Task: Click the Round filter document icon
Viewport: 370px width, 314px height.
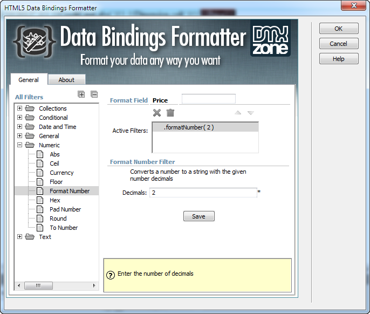Action: pos(40,219)
